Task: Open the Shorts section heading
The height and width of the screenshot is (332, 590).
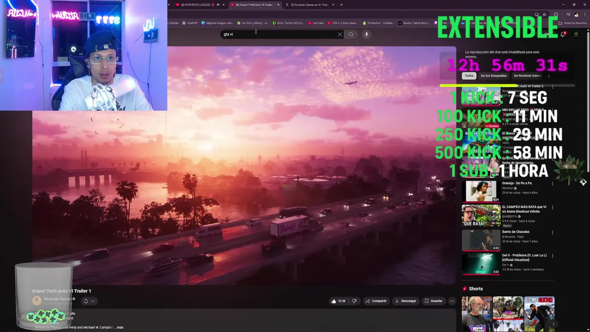Action: click(x=476, y=289)
